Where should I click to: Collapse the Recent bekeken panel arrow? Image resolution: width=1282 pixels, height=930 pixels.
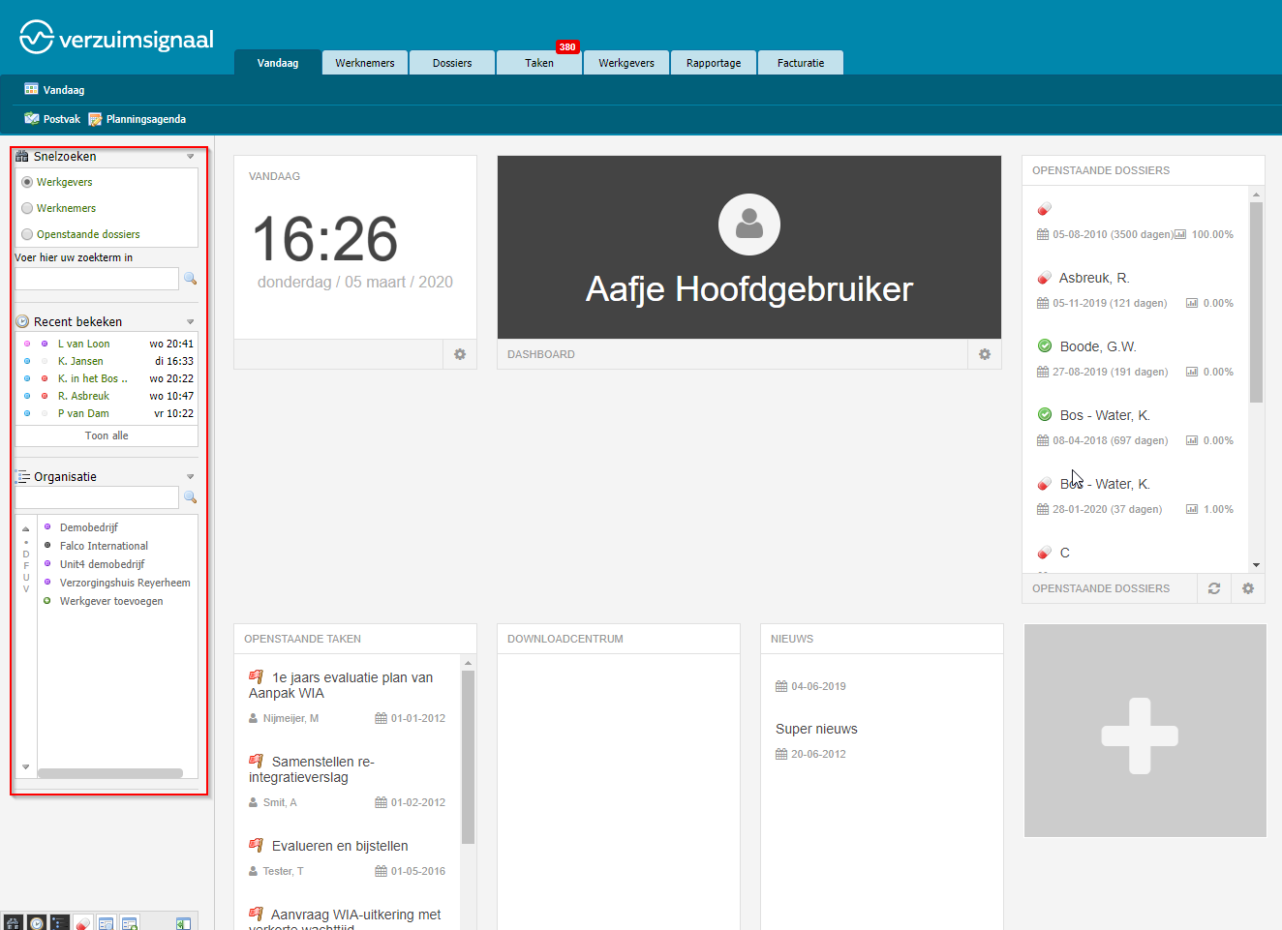coord(191,321)
